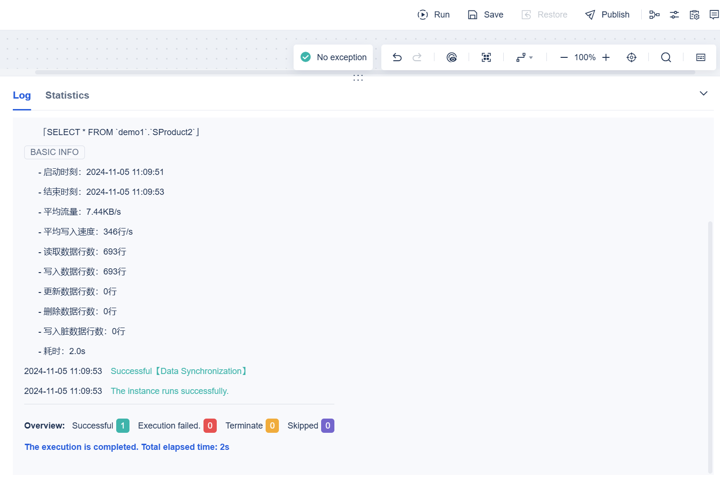
Task: Click the canvas horizontal scrollbar
Action: click(x=365, y=73)
